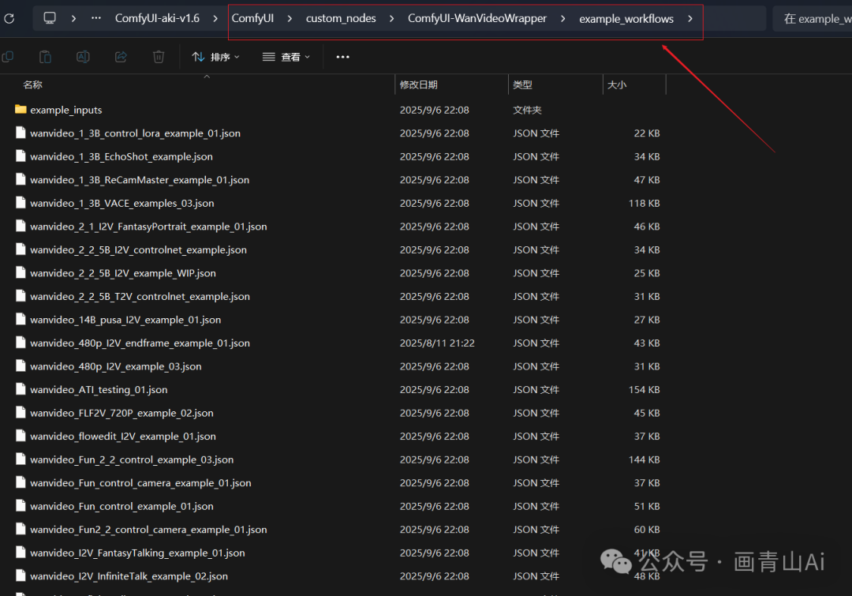852x596 pixels.
Task: Navigate to ComfyUI-WanVideoWrapper breadcrumb folder
Action: tap(477, 18)
